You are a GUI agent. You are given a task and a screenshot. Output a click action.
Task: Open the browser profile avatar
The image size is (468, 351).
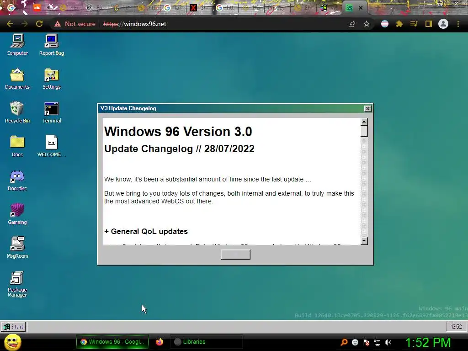tap(443, 24)
